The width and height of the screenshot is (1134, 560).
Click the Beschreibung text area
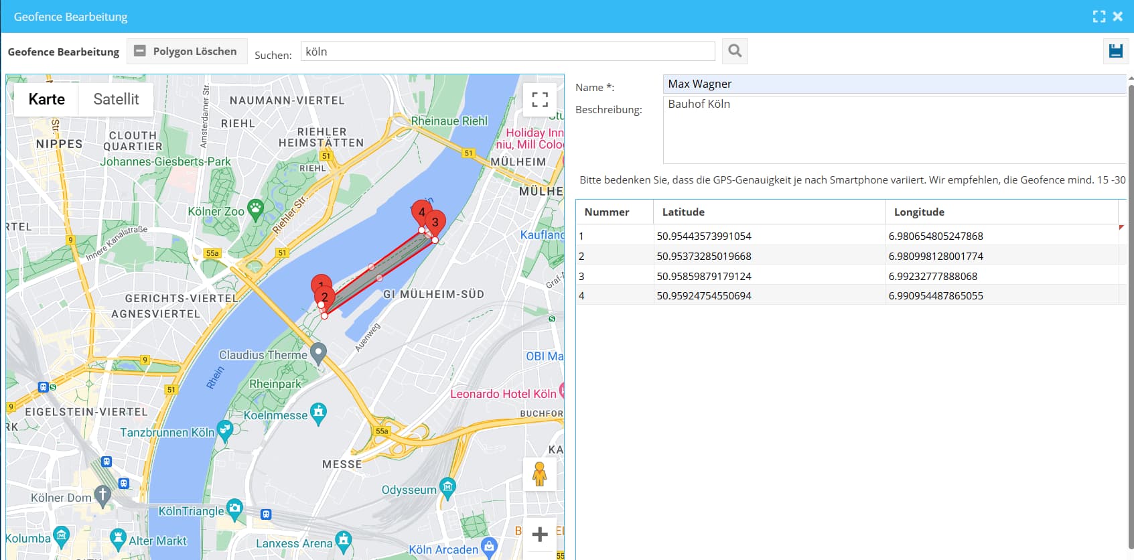tap(894, 130)
